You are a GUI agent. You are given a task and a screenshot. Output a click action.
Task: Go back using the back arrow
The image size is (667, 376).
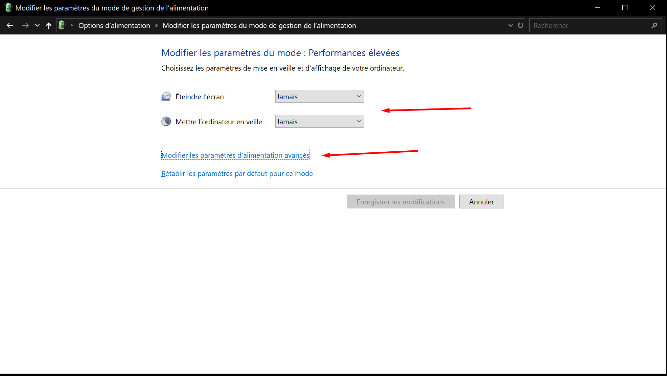pos(10,25)
